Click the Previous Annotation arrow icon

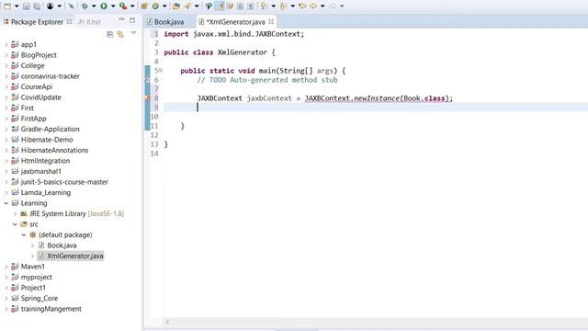click(x=283, y=6)
